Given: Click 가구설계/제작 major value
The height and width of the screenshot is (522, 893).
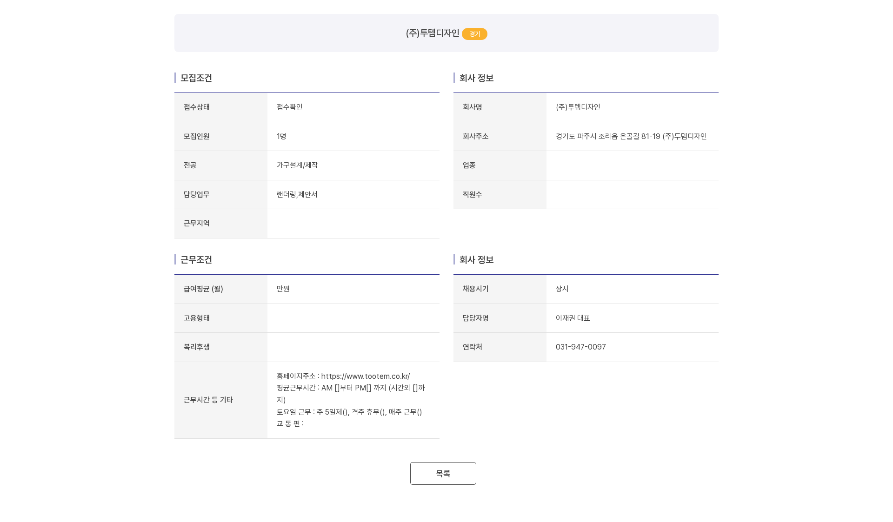Looking at the screenshot, I should [297, 165].
